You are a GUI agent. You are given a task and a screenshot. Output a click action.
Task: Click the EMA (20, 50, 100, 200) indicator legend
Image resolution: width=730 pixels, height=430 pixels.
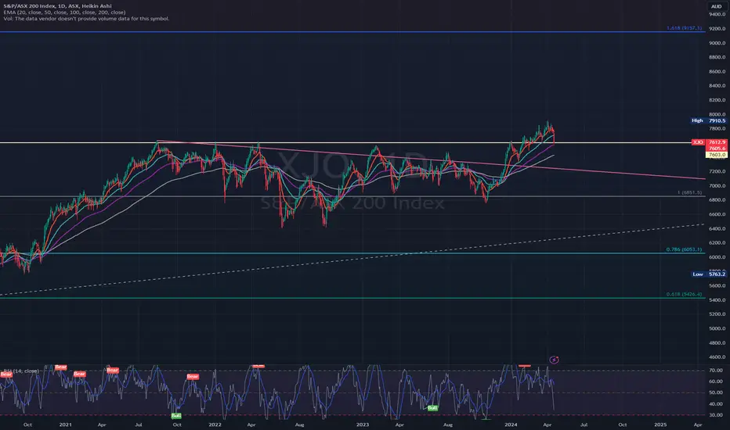click(x=64, y=13)
